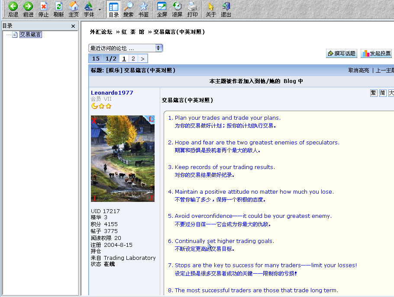Open the 书签 (Bookmarks) panel
Image resolution: width=394 pixels, height=297 pixels.
pyautogui.click(x=143, y=9)
